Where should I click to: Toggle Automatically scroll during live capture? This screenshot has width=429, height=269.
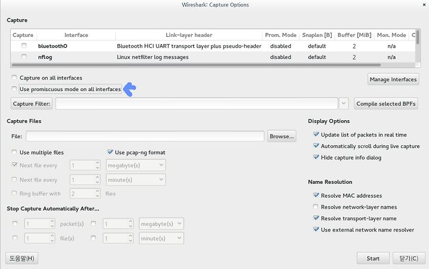(x=316, y=146)
